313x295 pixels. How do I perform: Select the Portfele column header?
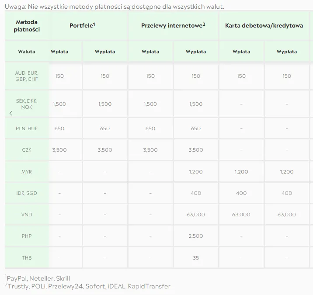[x=82, y=25]
